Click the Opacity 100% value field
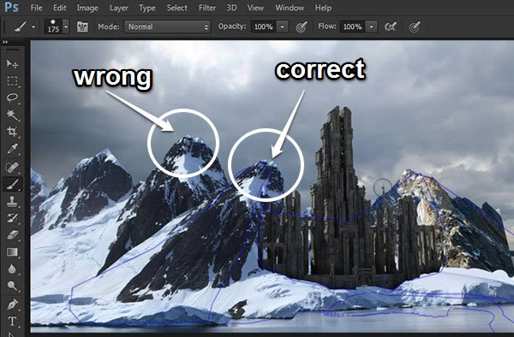The height and width of the screenshot is (337, 514). pyautogui.click(x=264, y=27)
